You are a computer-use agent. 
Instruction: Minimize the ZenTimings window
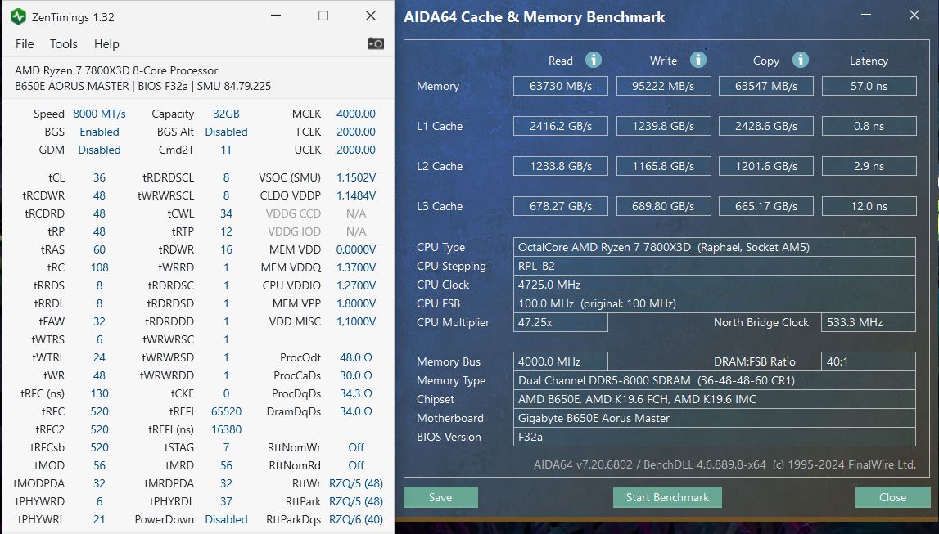pyautogui.click(x=276, y=16)
